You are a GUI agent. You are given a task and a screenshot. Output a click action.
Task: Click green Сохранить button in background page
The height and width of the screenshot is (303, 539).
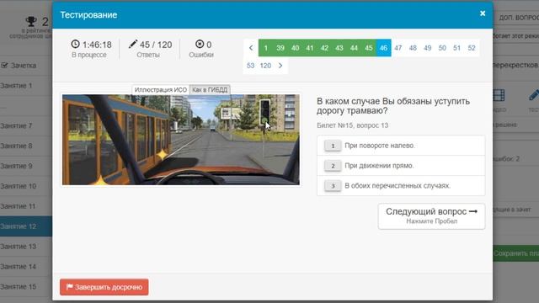(x=515, y=253)
